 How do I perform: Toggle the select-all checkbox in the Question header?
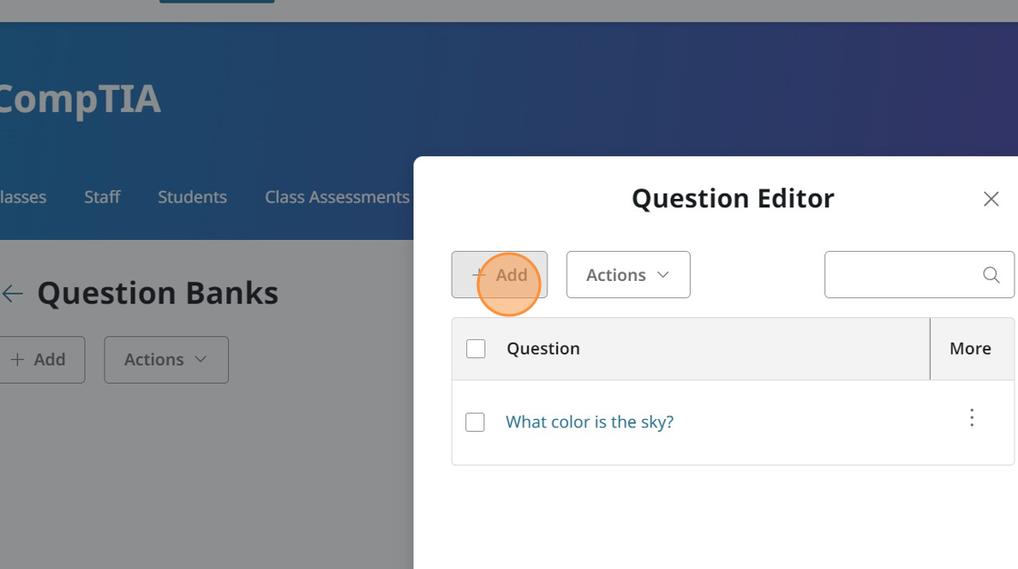pyautogui.click(x=475, y=349)
